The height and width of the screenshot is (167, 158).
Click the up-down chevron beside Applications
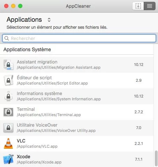pyautogui.click(x=49, y=20)
